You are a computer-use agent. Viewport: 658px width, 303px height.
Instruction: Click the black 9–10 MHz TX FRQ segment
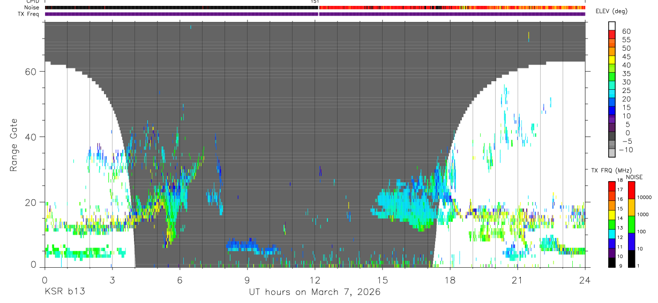[612, 262]
